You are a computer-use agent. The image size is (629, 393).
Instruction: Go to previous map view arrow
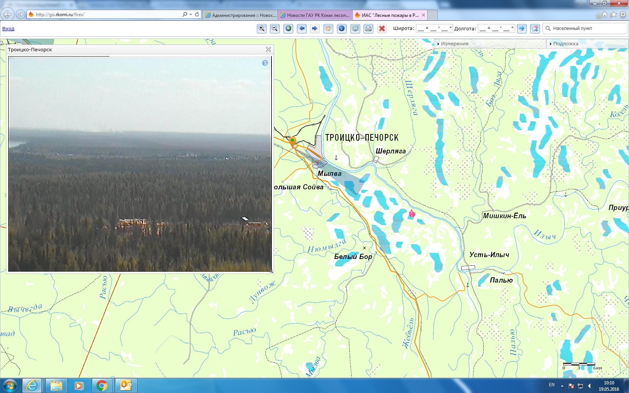click(x=301, y=28)
